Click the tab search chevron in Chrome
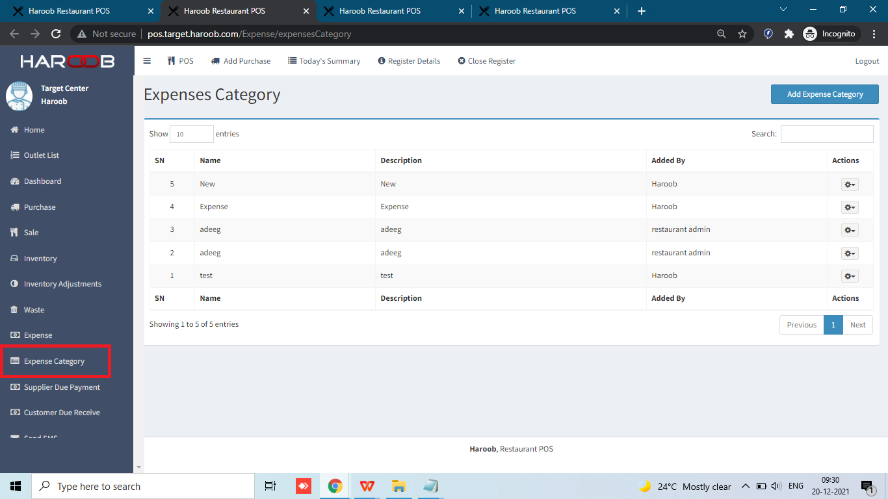This screenshot has width=888, height=499. (x=783, y=10)
